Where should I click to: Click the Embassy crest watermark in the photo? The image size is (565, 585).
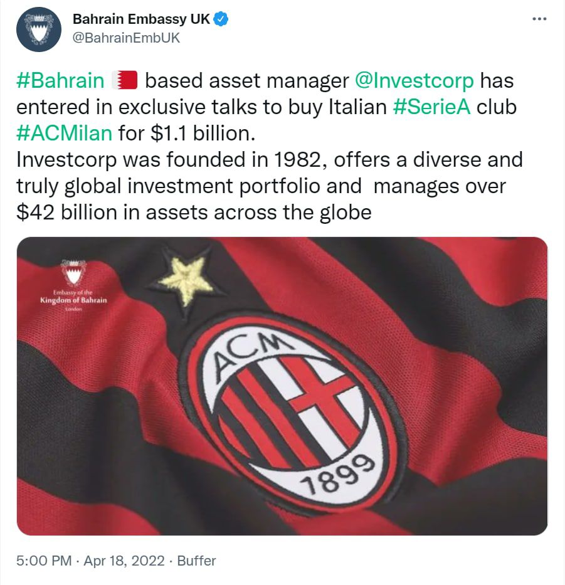coord(73,273)
